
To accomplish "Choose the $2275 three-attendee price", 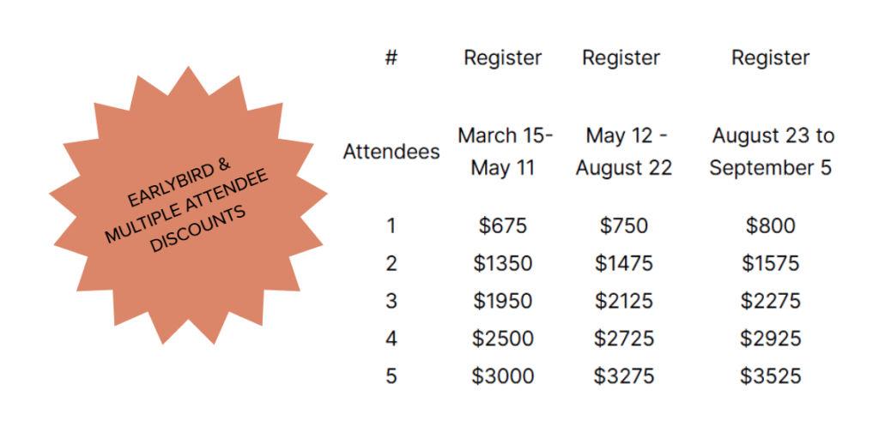I will tap(770, 301).
